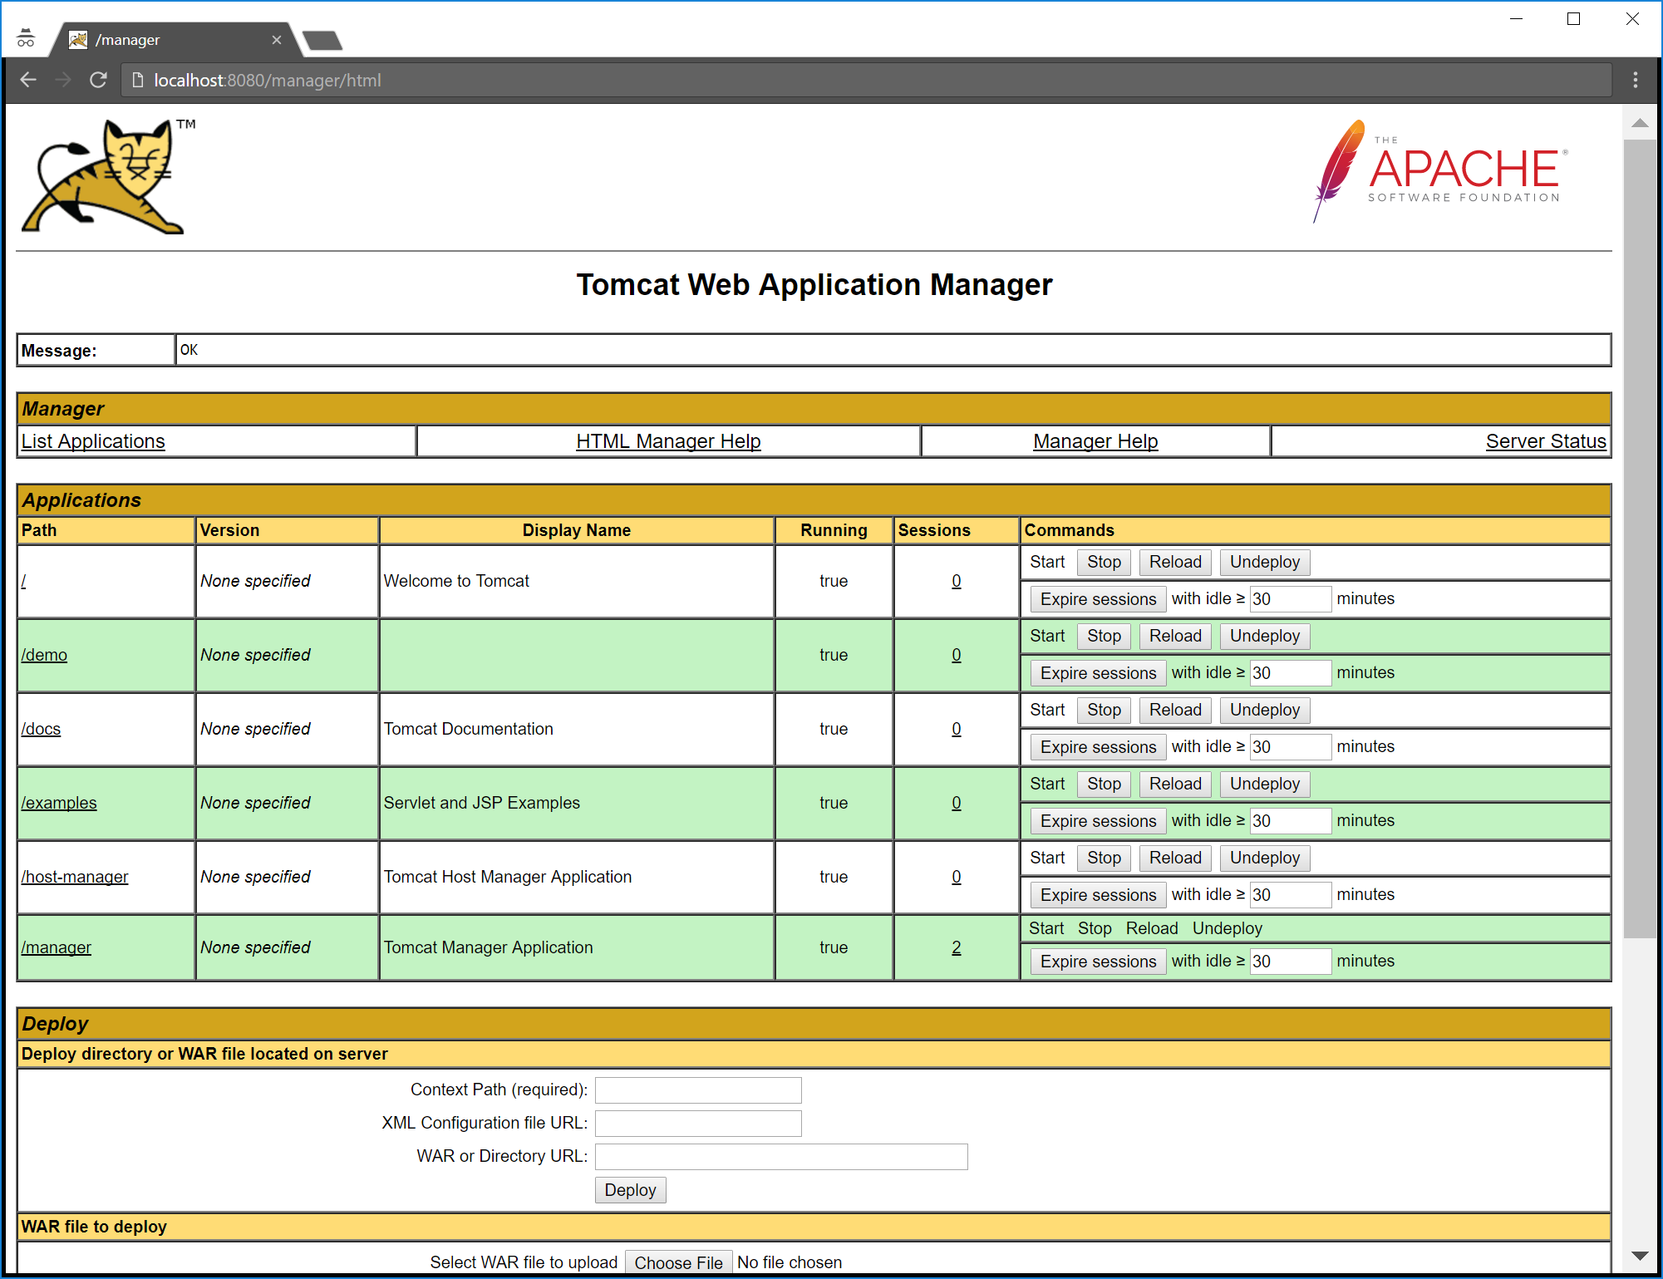
Task: Stop the /examples application
Action: pyautogui.click(x=1103, y=784)
